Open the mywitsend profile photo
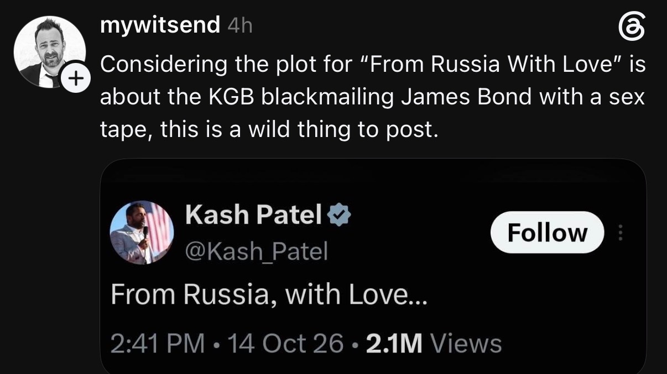The height and width of the screenshot is (374, 667). click(x=49, y=52)
